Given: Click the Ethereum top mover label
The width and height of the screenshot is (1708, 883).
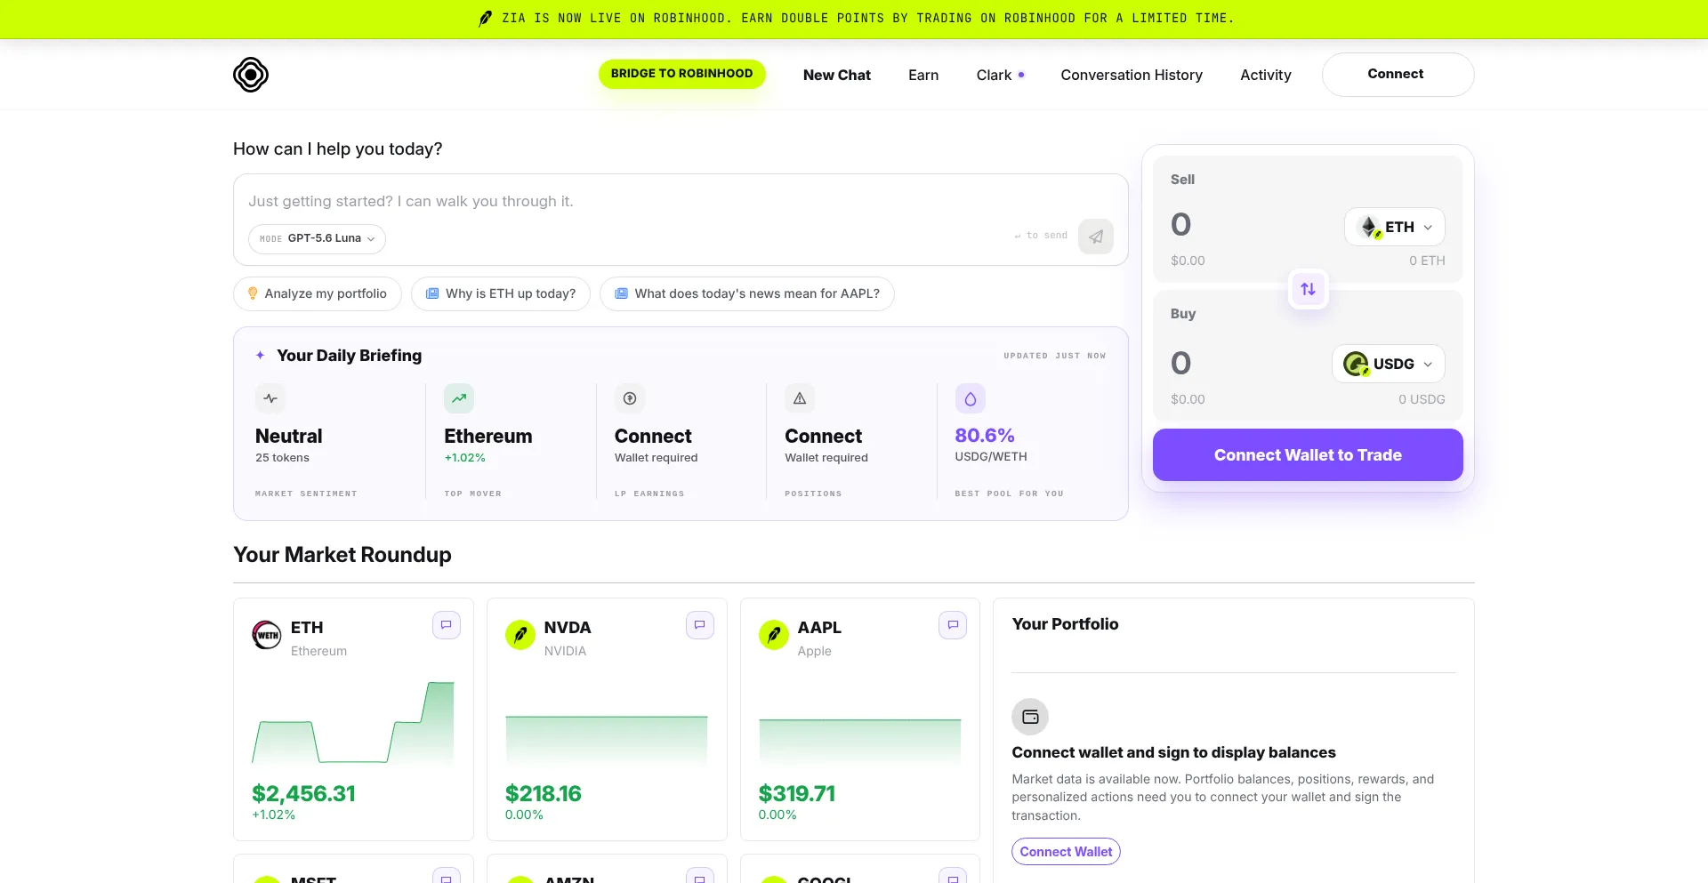Looking at the screenshot, I should pos(488,436).
